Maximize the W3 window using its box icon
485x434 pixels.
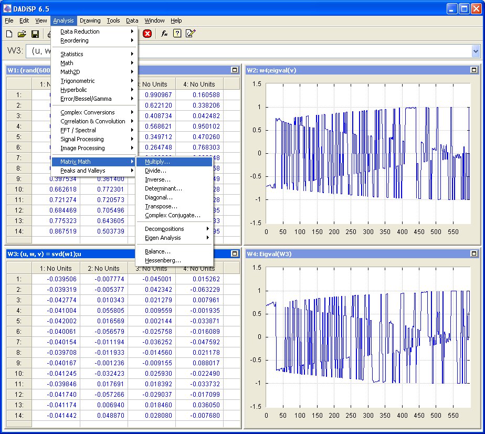235,253
